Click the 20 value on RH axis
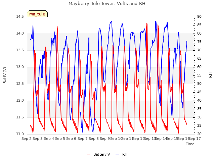Screen dimensions: 215x161 coord(199,134)
